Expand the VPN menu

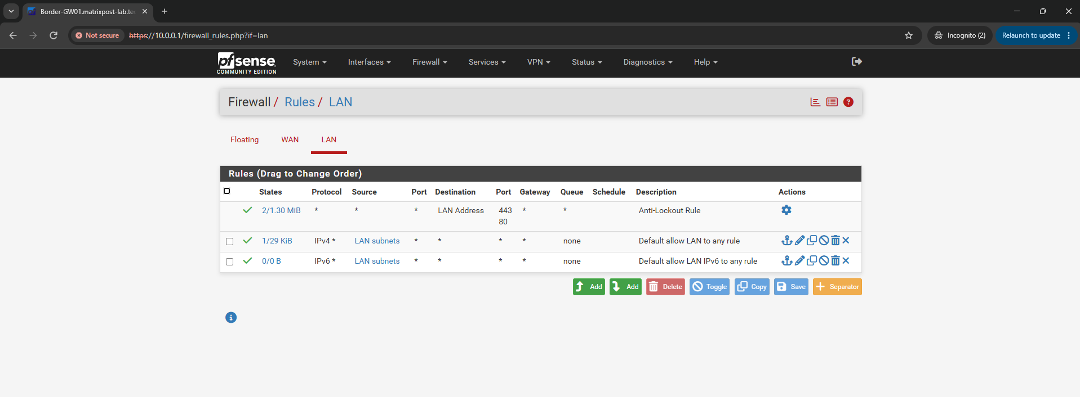click(539, 62)
